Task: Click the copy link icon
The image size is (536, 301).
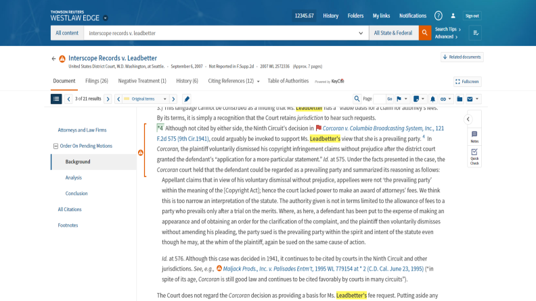Action: [x=443, y=99]
